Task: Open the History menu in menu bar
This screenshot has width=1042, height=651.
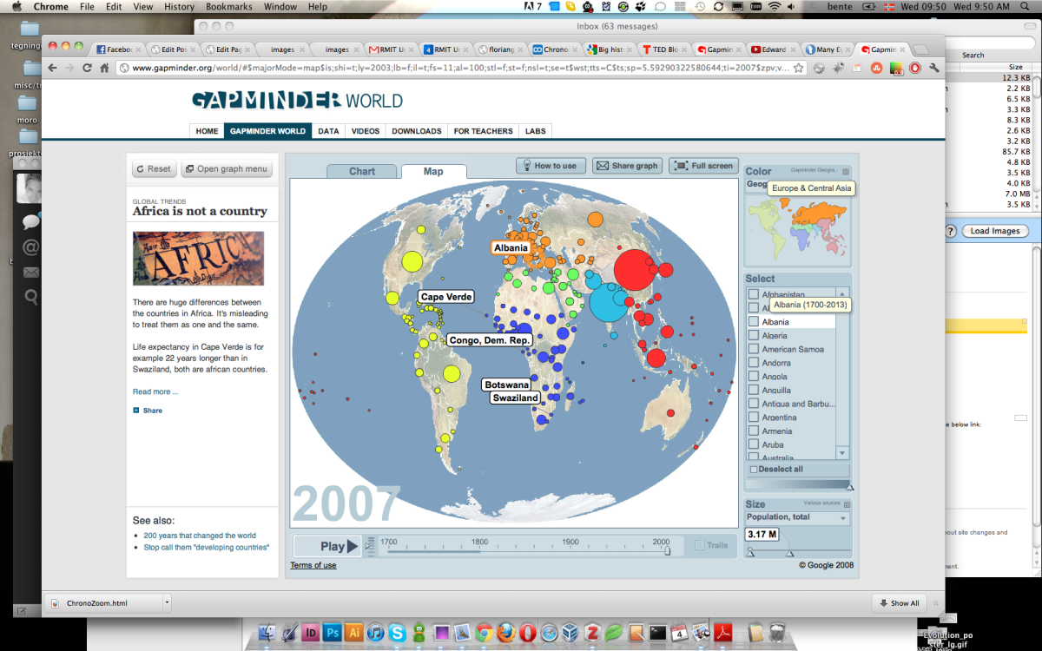Action: pos(179,7)
